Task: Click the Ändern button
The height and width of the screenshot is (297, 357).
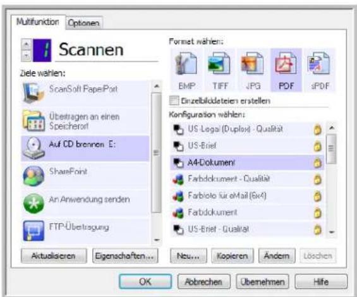Action: (277, 256)
